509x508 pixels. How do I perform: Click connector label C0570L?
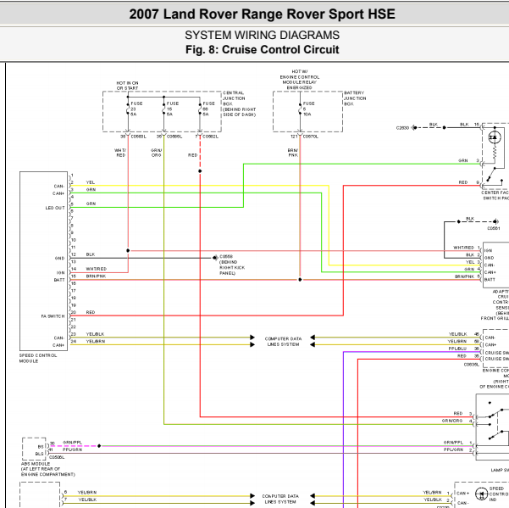pyautogui.click(x=310, y=137)
